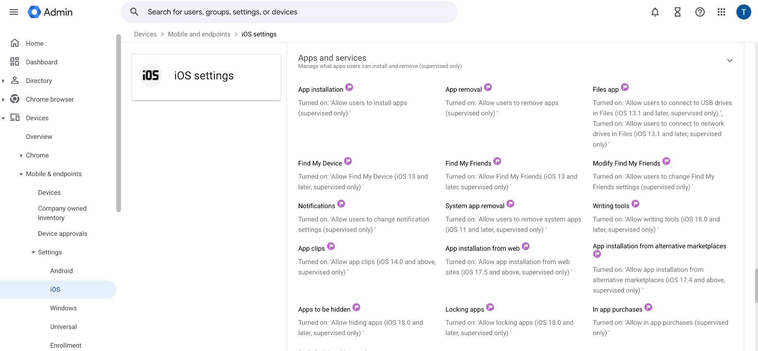Viewport: 758px width, 351px height.
Task: Expand the Directory tree arrow
Action: pyautogui.click(x=3, y=81)
